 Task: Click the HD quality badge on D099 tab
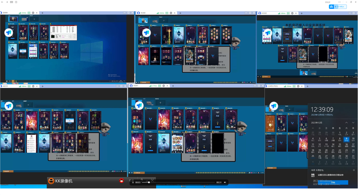[x=29, y=13]
